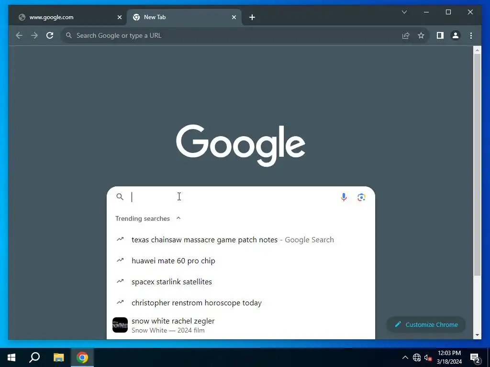Click the magnifier icon in Google search box
The height and width of the screenshot is (367, 490).
point(120,196)
